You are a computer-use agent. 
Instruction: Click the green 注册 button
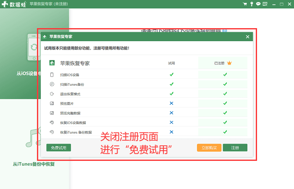click(x=235, y=148)
